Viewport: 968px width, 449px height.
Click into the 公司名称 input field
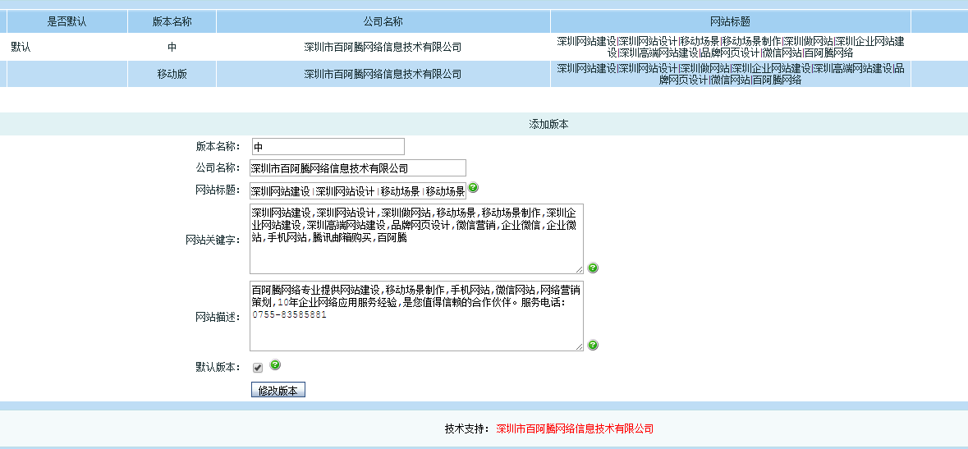click(x=358, y=168)
